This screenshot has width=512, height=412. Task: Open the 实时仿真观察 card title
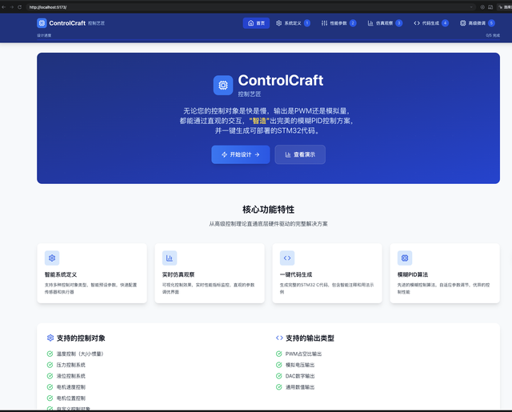click(x=178, y=274)
